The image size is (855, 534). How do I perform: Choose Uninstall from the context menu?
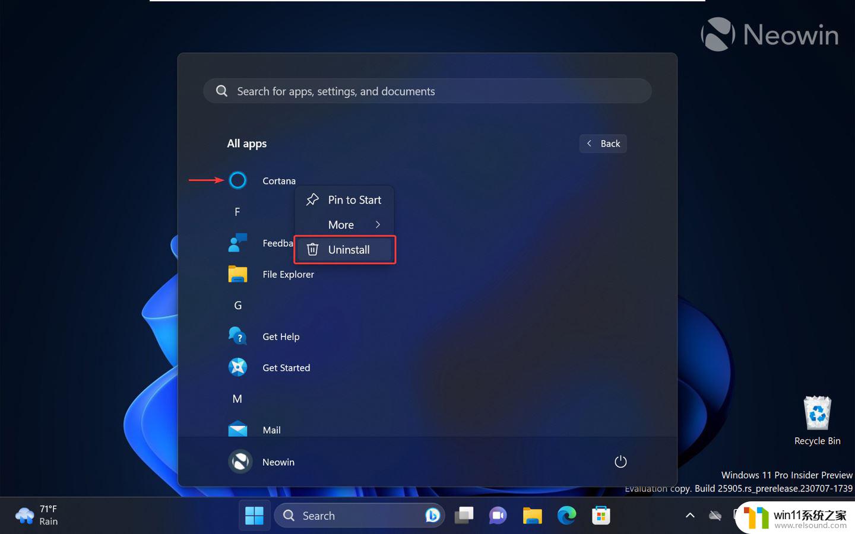point(345,250)
